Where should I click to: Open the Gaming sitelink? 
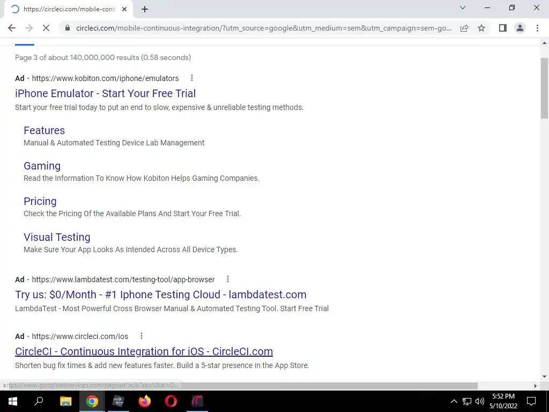pos(42,166)
